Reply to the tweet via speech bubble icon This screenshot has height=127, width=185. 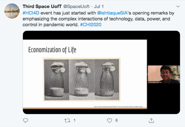click(26, 120)
